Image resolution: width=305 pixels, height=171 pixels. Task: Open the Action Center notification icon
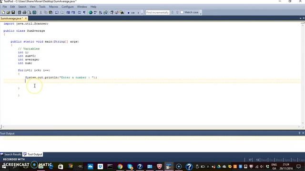[x=299, y=166]
